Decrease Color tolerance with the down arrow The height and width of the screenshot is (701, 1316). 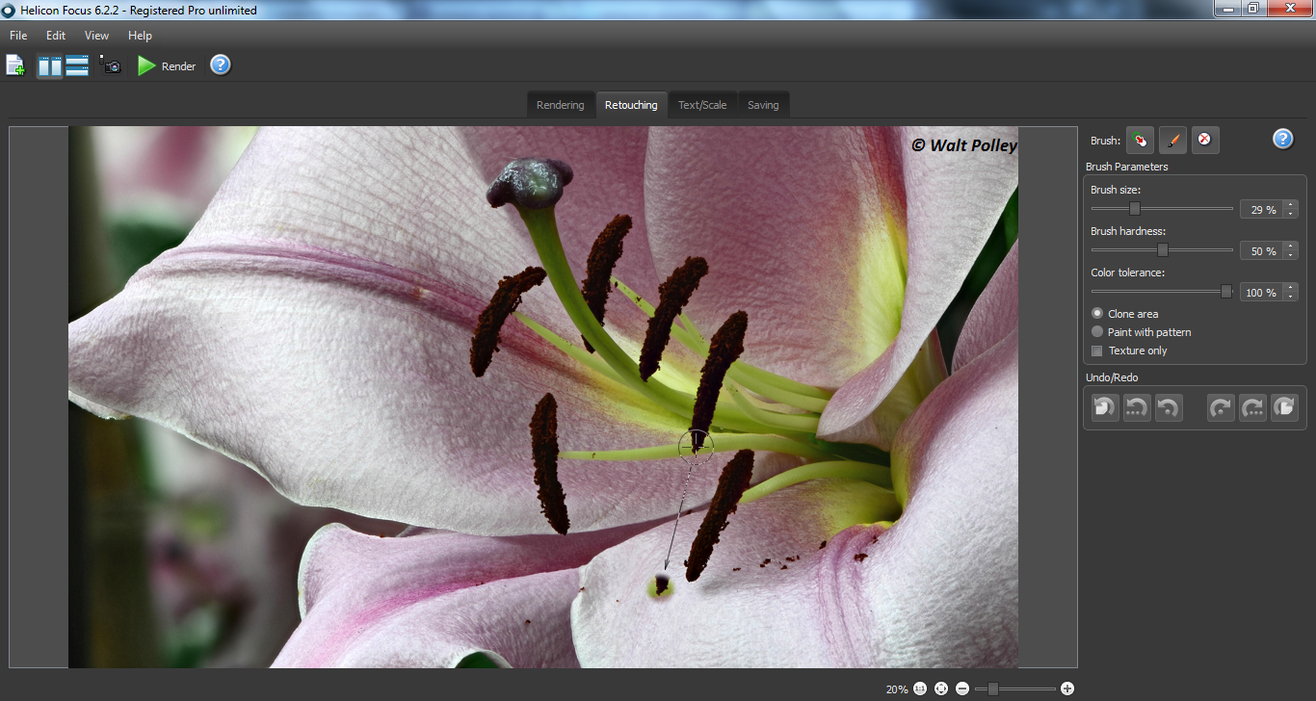pos(1291,297)
